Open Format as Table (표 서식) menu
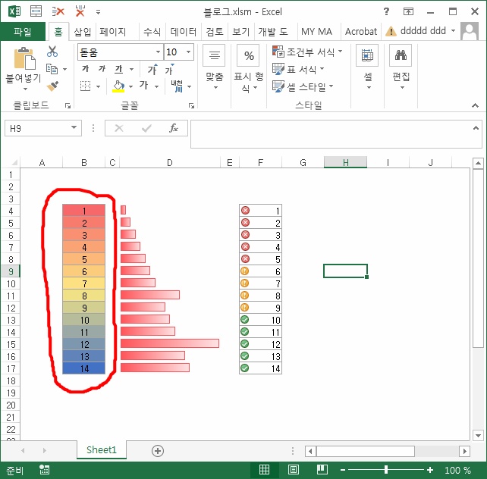The image size is (487, 479). [x=298, y=69]
